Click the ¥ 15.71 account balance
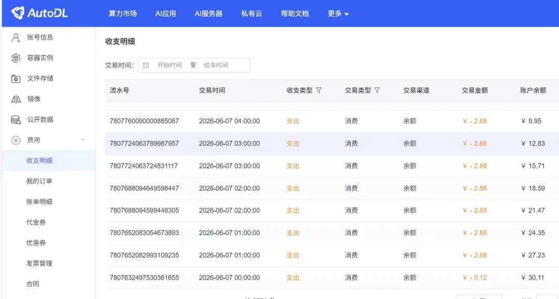Viewport: 559px width, 299px height. 533,166
